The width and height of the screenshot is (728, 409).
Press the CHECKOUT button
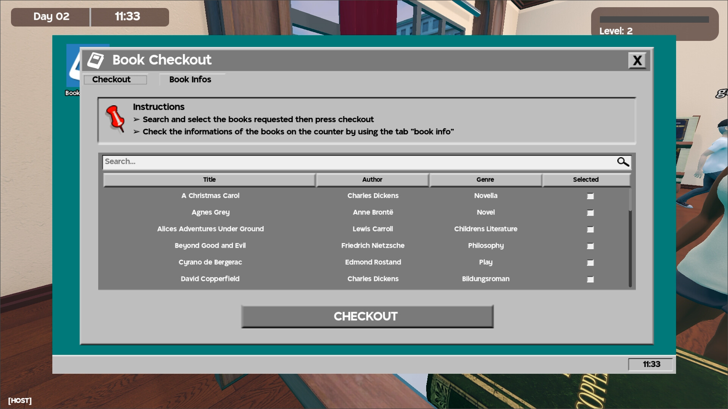click(x=366, y=316)
